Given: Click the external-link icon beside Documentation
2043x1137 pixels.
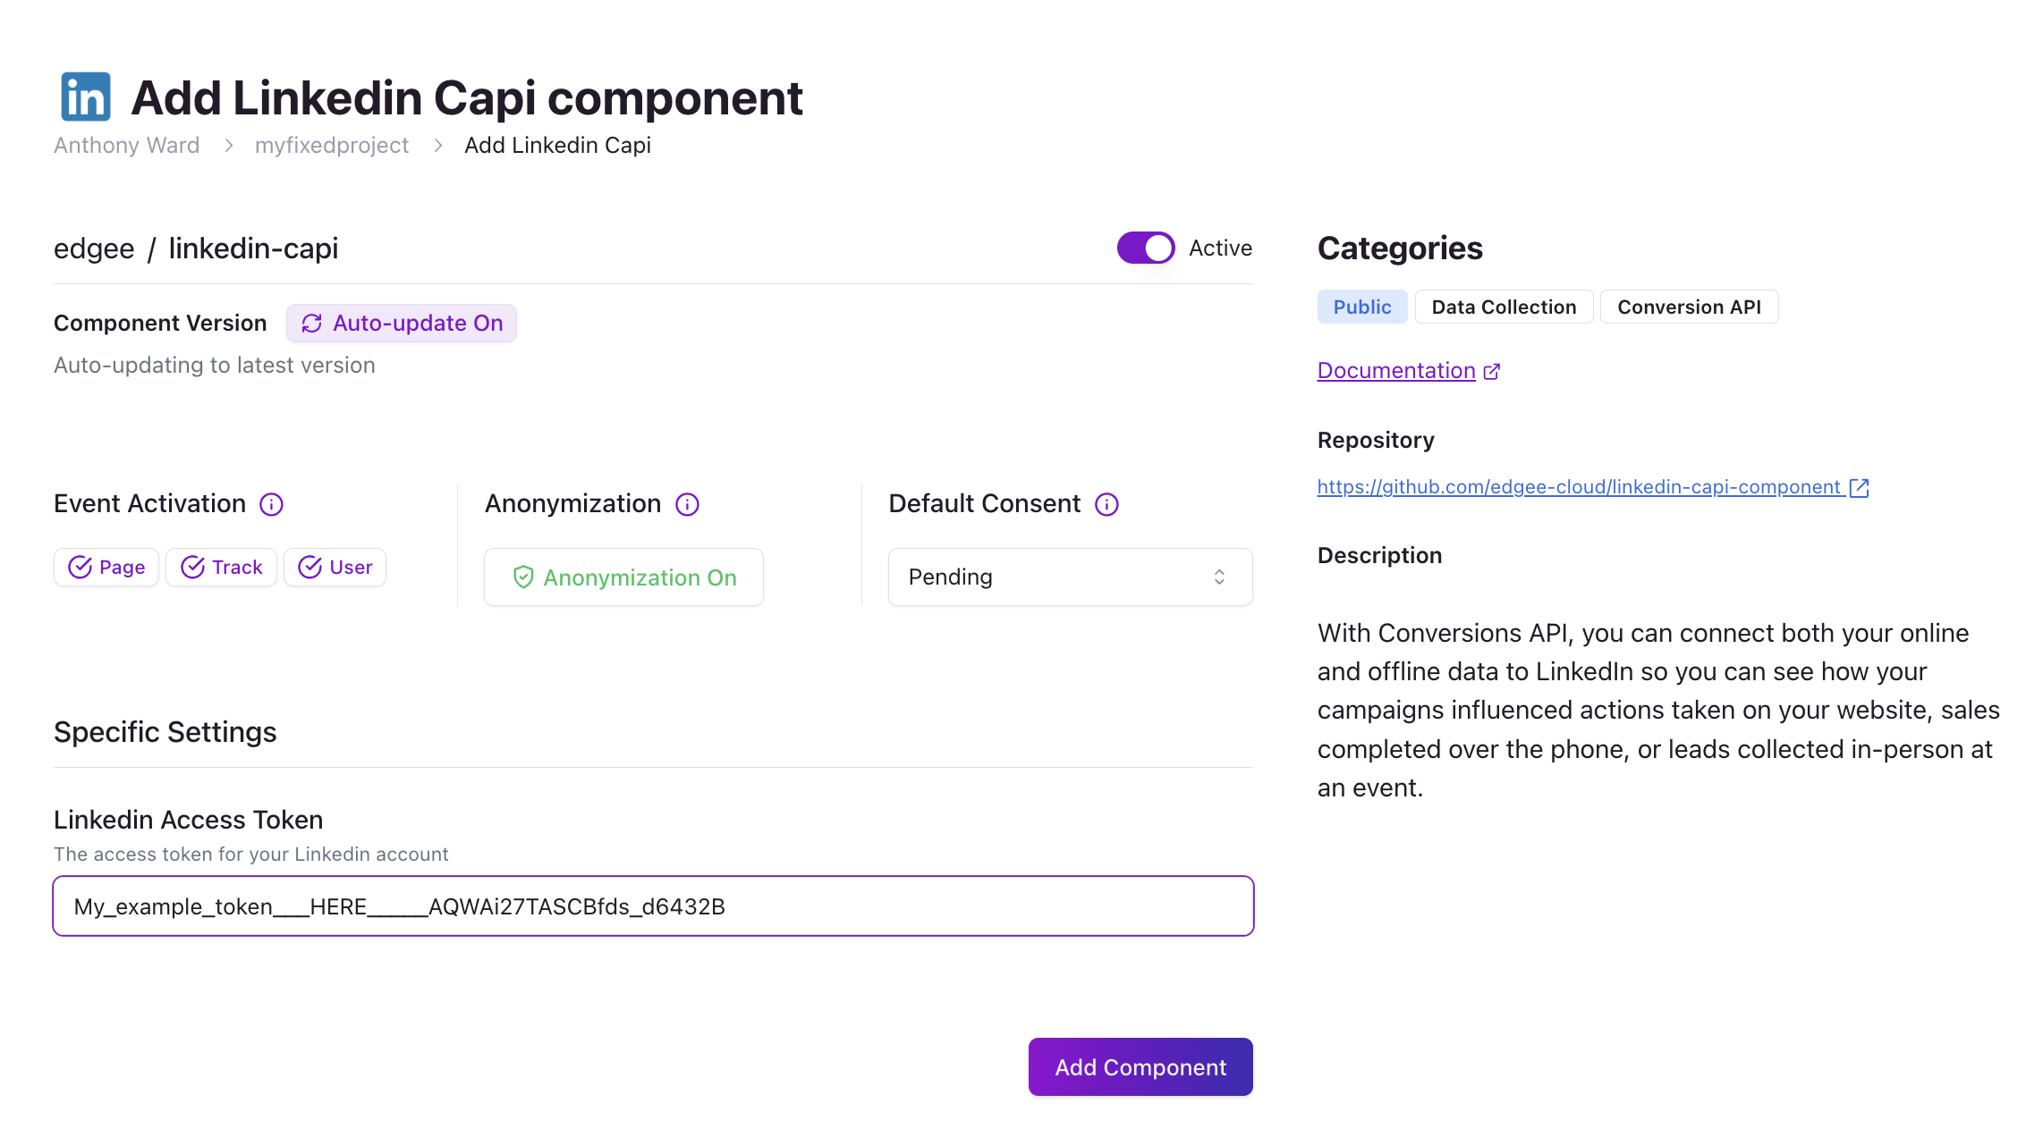Looking at the screenshot, I should (x=1491, y=371).
